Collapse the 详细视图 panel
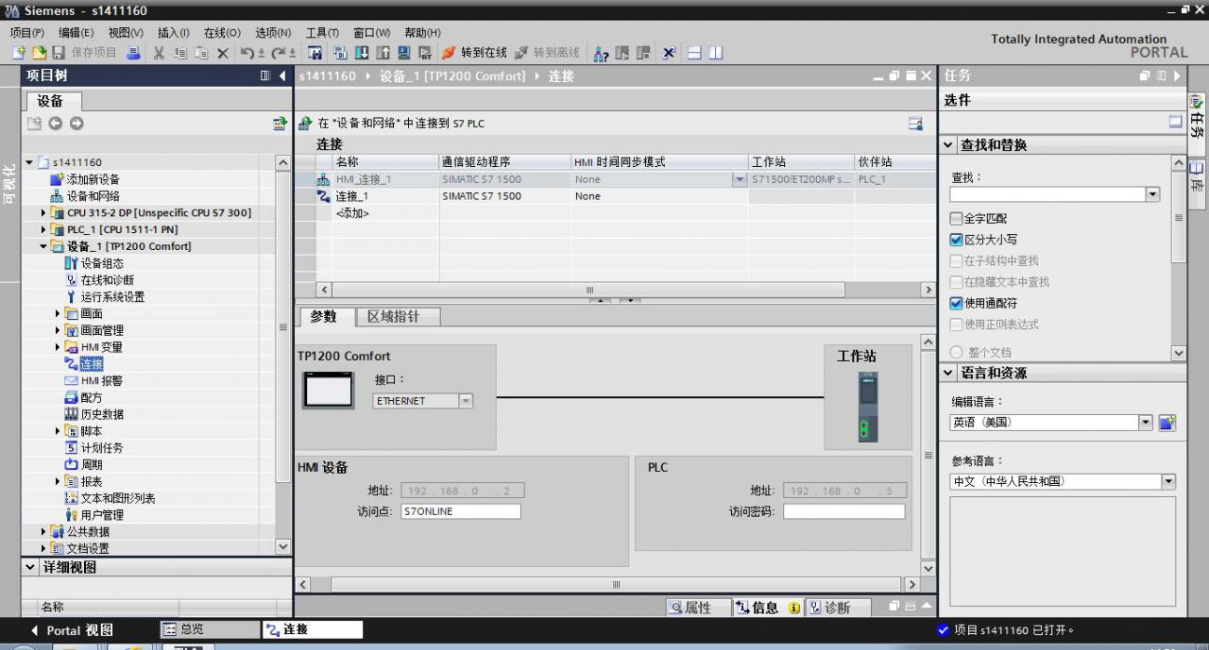The height and width of the screenshot is (650, 1209). click(30, 568)
